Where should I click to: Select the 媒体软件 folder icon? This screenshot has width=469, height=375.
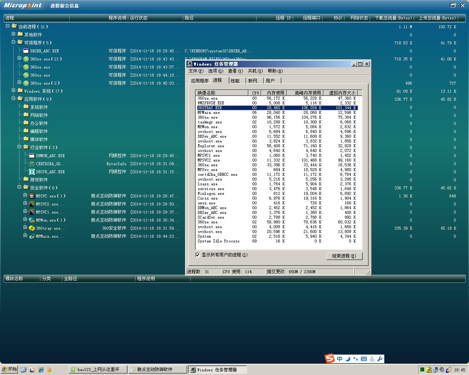(26, 139)
